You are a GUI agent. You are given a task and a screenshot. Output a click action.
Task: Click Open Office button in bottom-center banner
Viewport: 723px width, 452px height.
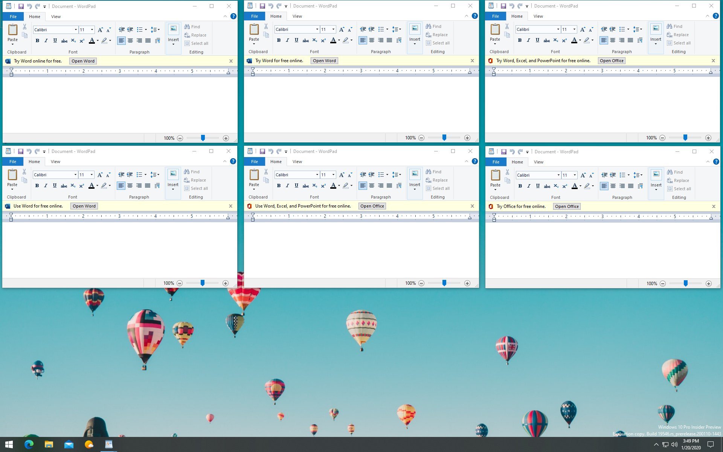[x=372, y=206]
